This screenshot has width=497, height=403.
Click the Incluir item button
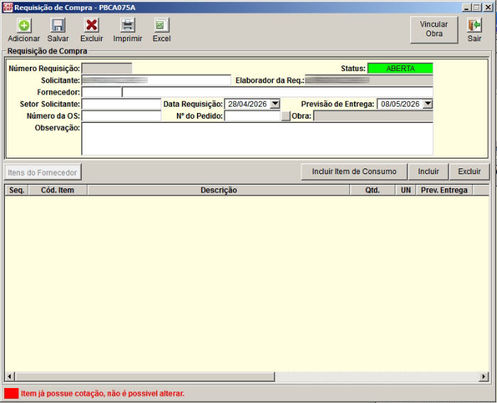click(428, 172)
